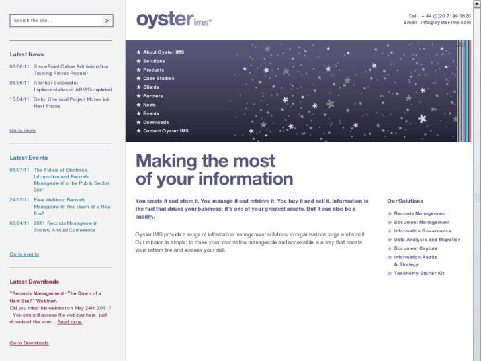Image resolution: width=481 pixels, height=361 pixels.
Task: Open the Partners menu item
Action: 153,96
